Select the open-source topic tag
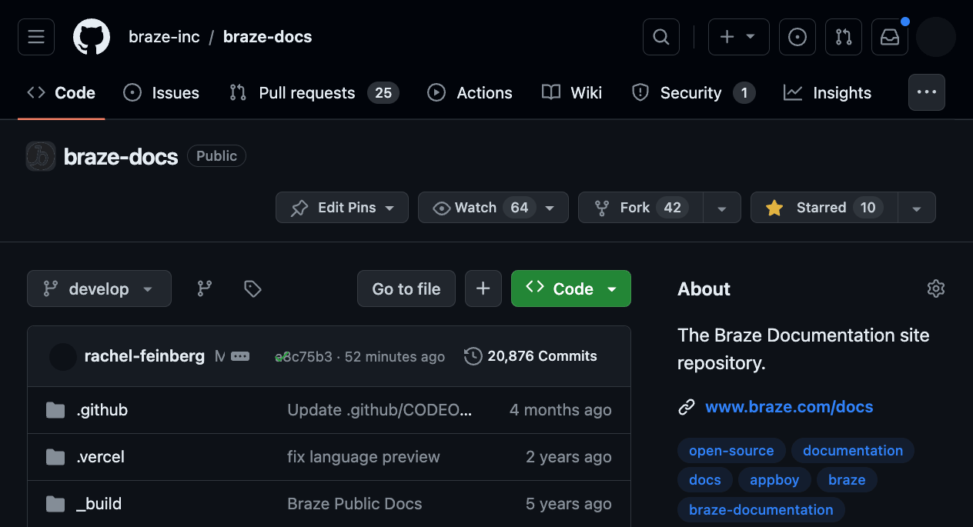Image resolution: width=973 pixels, height=527 pixels. [731, 451]
